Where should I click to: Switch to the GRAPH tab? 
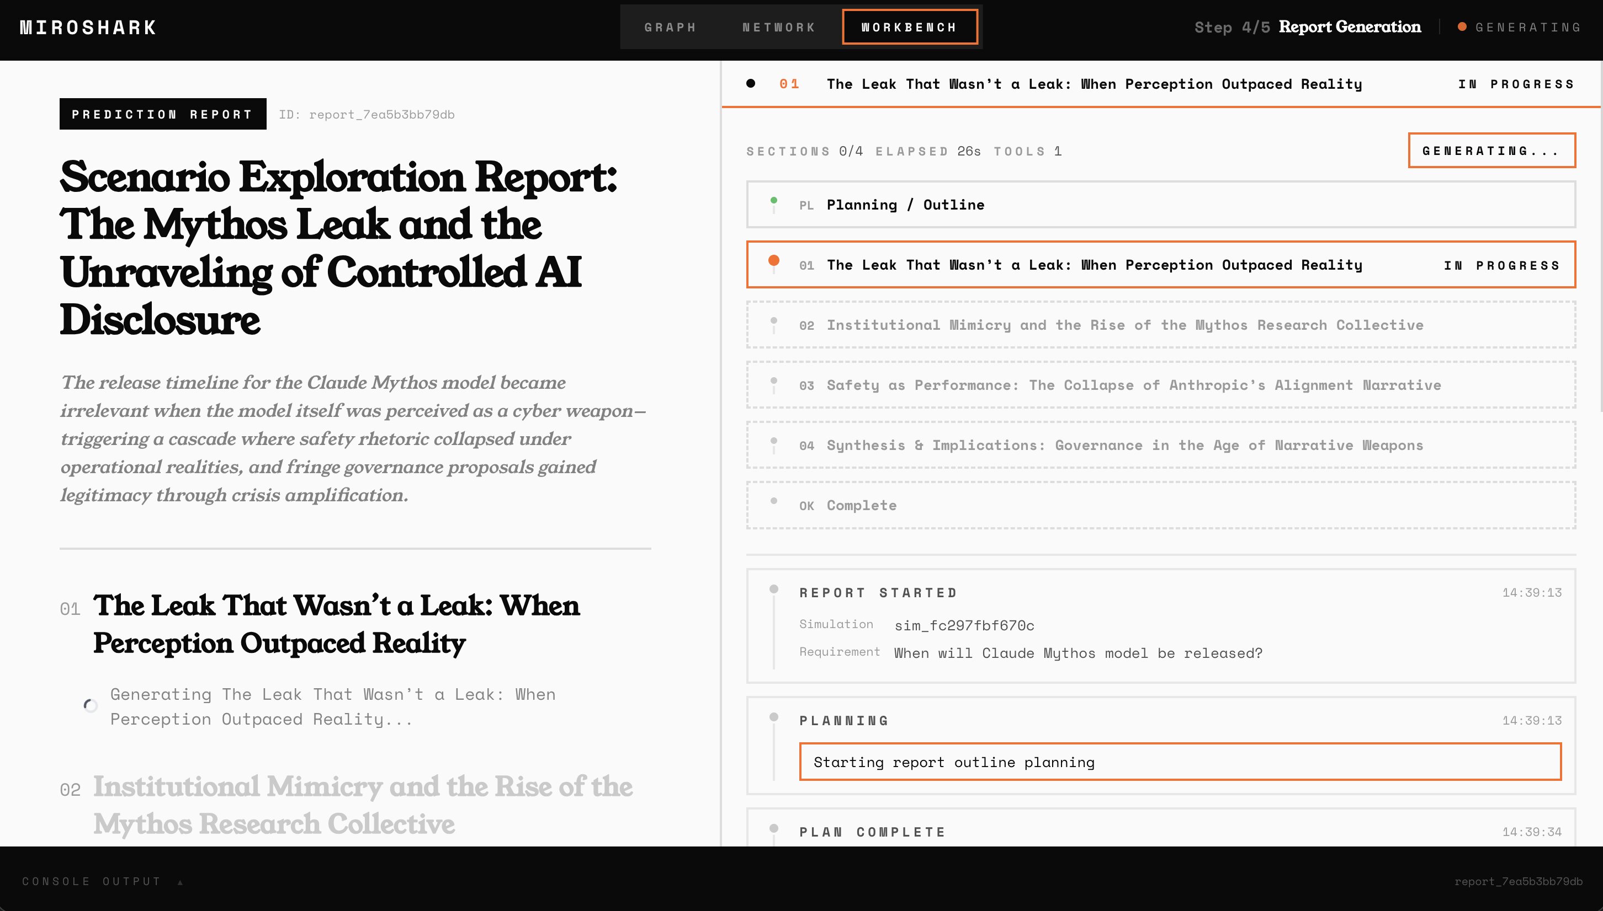tap(671, 27)
